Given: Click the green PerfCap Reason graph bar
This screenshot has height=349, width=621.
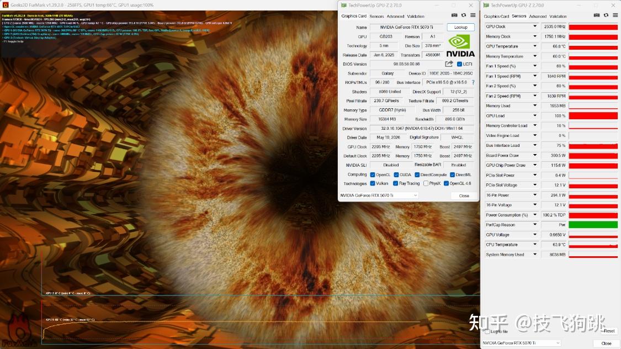Looking at the screenshot, I should tap(593, 225).
